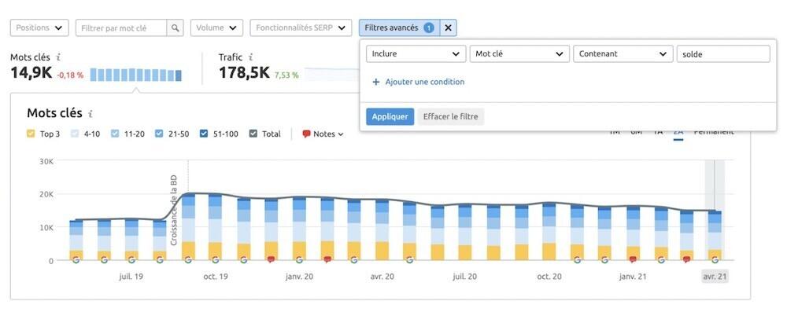Clear advanced filters with the X icon
The height and width of the screenshot is (312, 787).
point(449,28)
